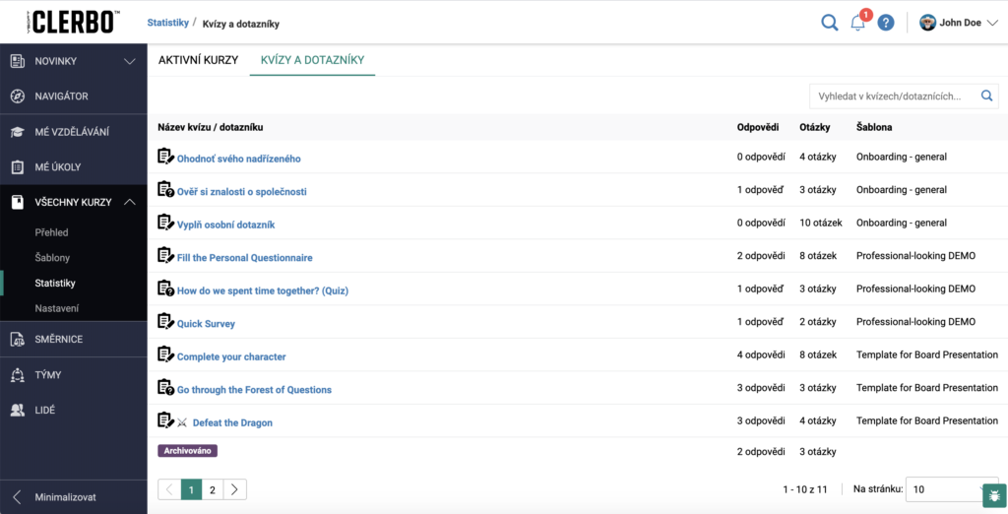Viewport: 1008px width, 514px height.
Task: Open Quick Survey link
Action: point(206,324)
